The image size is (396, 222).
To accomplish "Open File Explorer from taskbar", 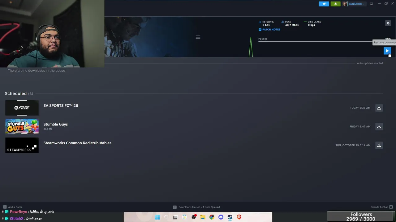I will (203, 217).
